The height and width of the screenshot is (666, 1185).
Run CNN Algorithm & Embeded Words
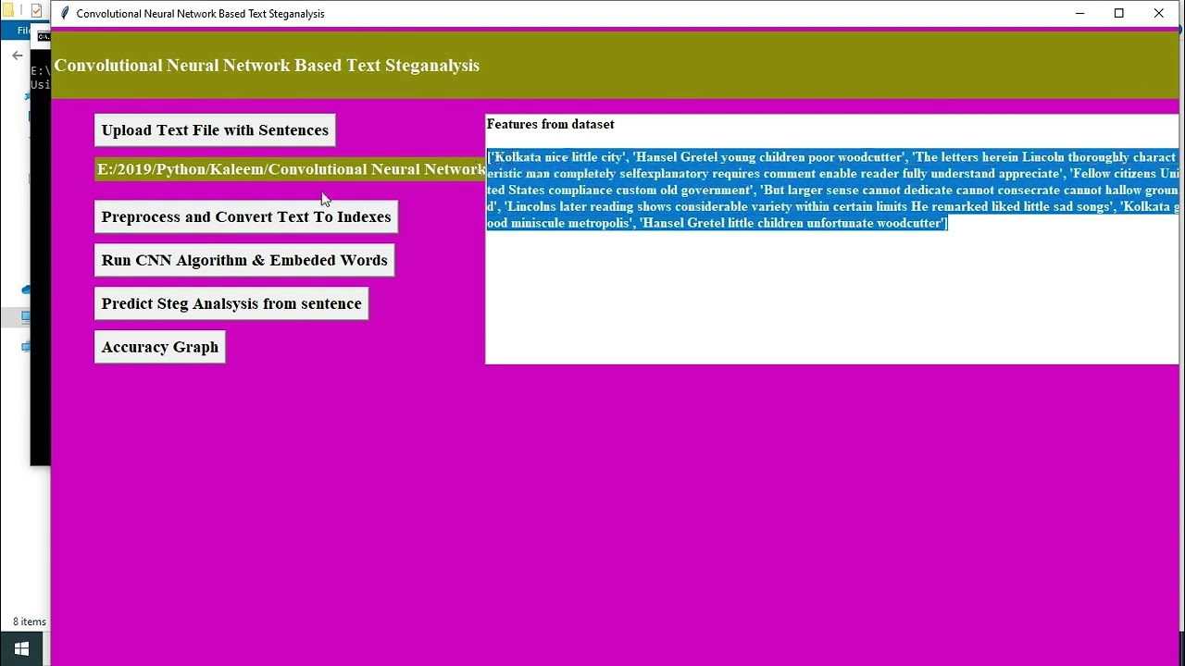click(244, 260)
